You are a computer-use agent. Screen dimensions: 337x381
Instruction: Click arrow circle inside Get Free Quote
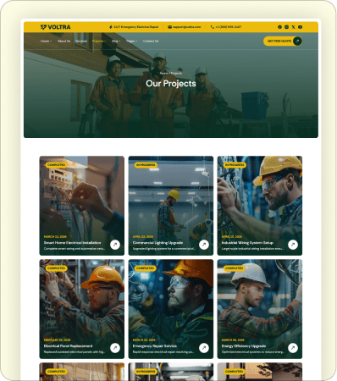pos(297,41)
